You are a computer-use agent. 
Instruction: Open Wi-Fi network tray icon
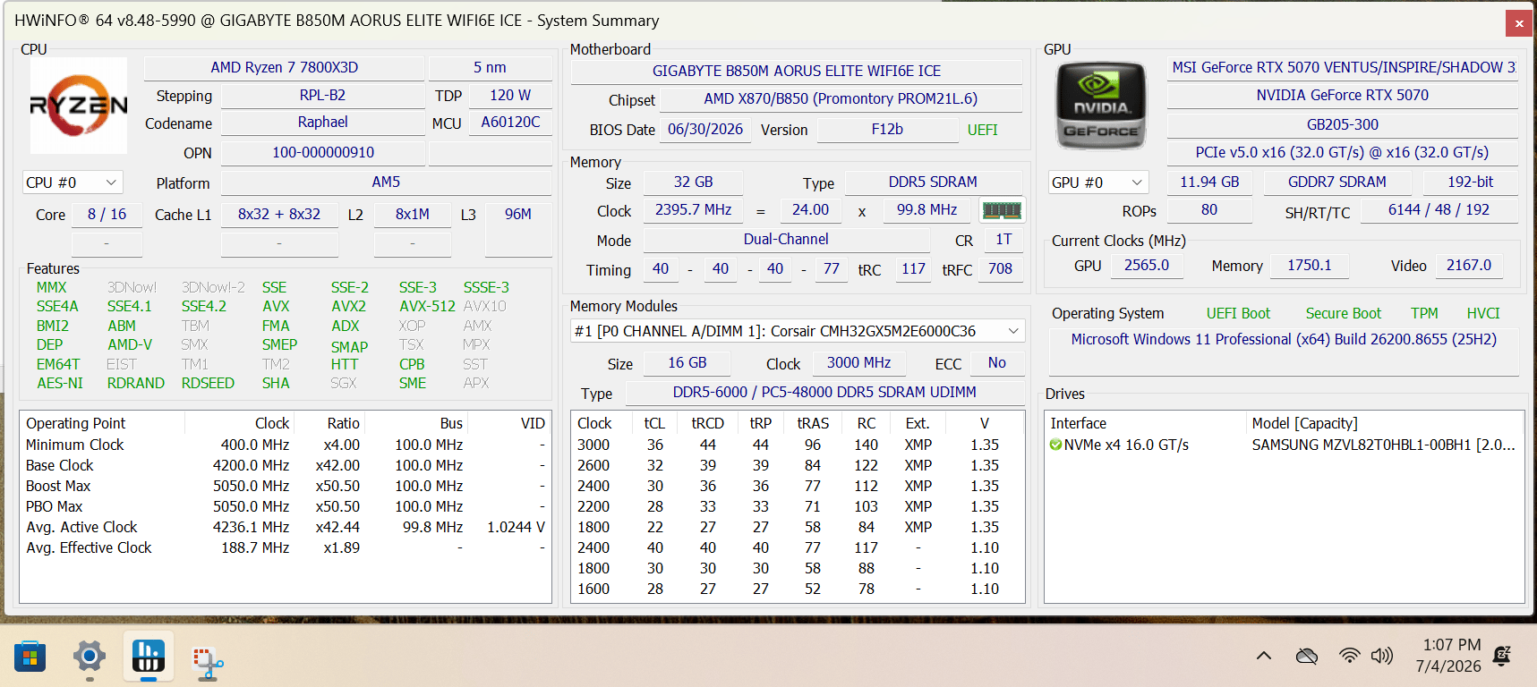(x=1349, y=656)
